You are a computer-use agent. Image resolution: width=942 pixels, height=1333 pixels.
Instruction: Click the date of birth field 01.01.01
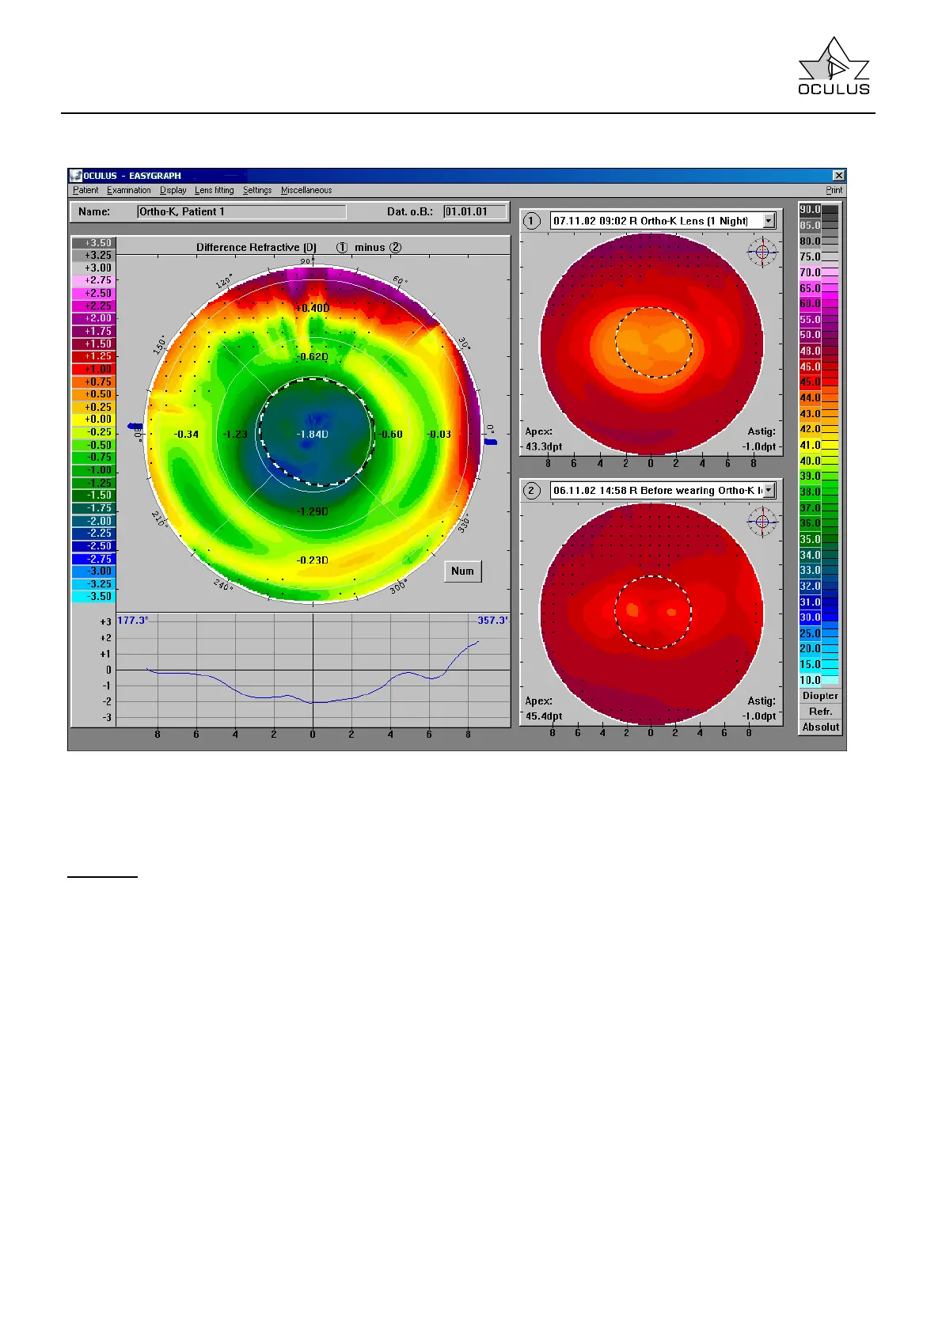click(475, 211)
